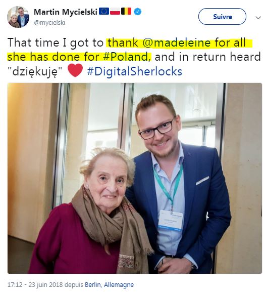Click the blue verified badge icon
This screenshot has height=293, width=265.
[x=137, y=12]
